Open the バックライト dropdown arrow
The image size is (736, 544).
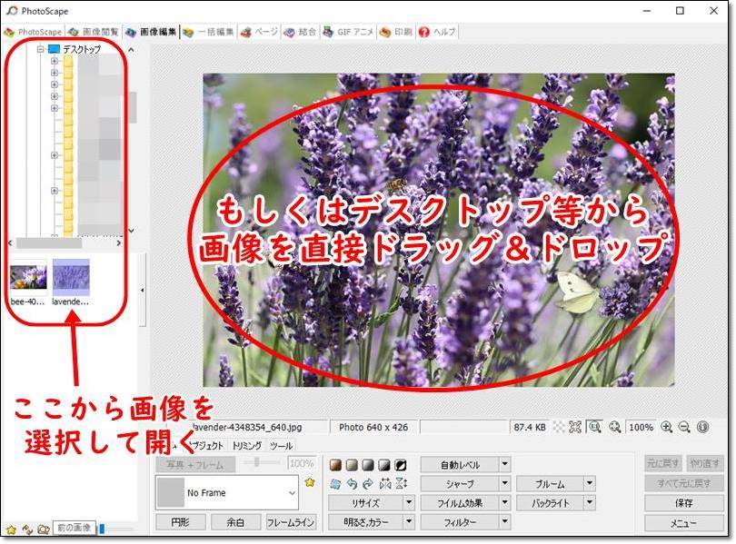590,503
